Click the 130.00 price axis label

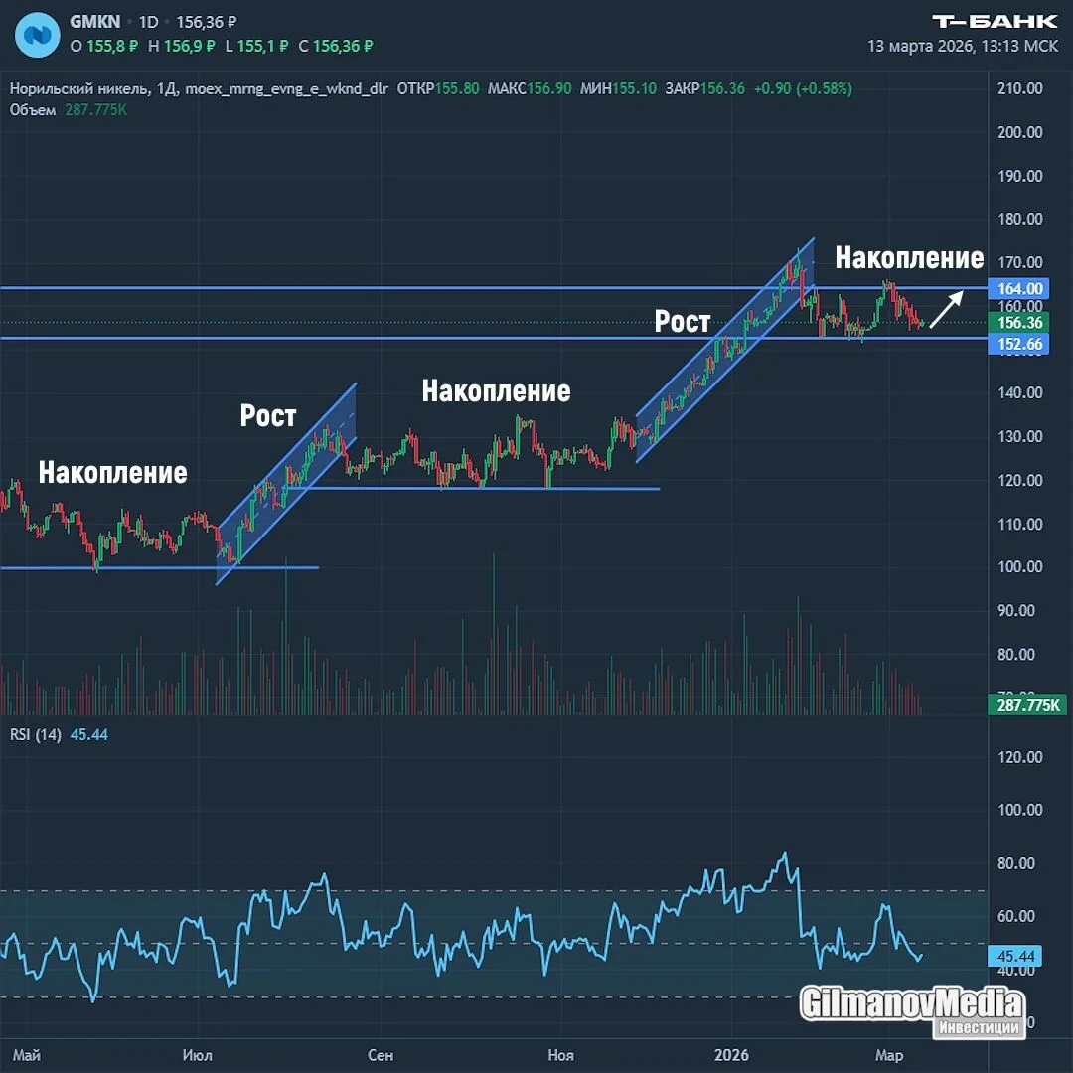(x=1019, y=436)
